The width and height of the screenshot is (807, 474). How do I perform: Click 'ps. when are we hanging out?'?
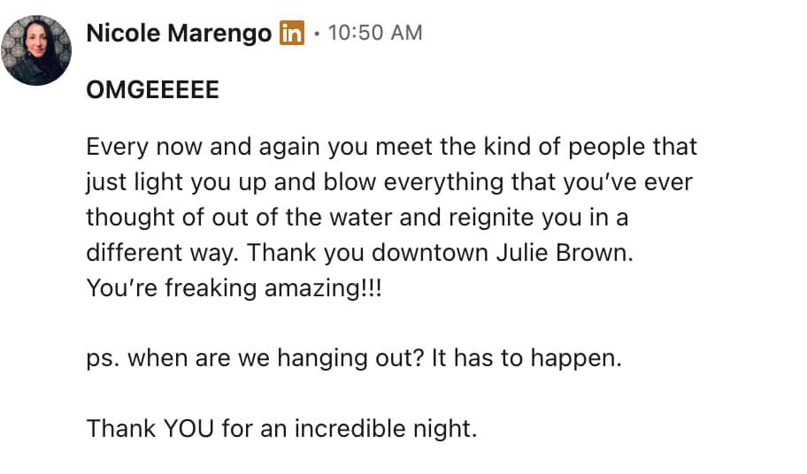click(255, 358)
